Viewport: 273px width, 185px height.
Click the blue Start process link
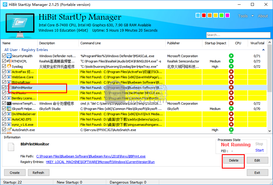click(259, 150)
